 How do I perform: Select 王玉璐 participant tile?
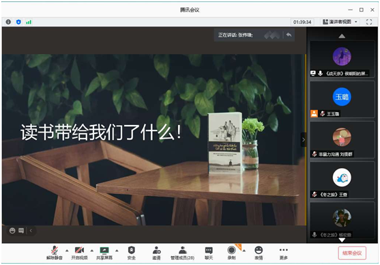tap(342, 100)
